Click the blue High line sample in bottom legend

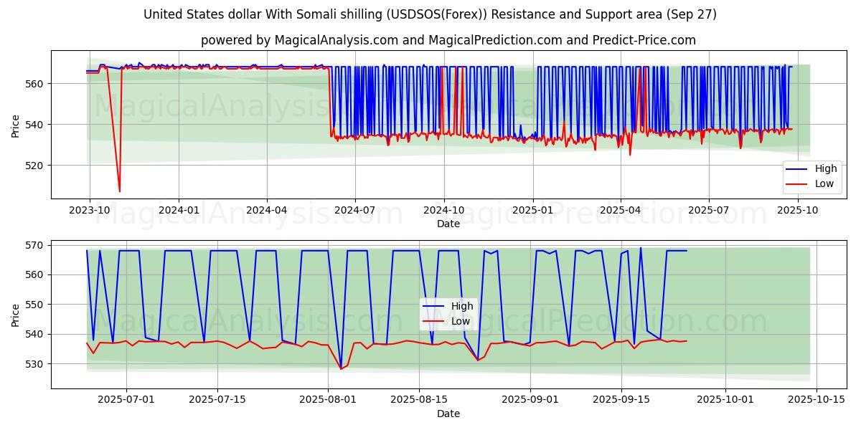point(434,306)
